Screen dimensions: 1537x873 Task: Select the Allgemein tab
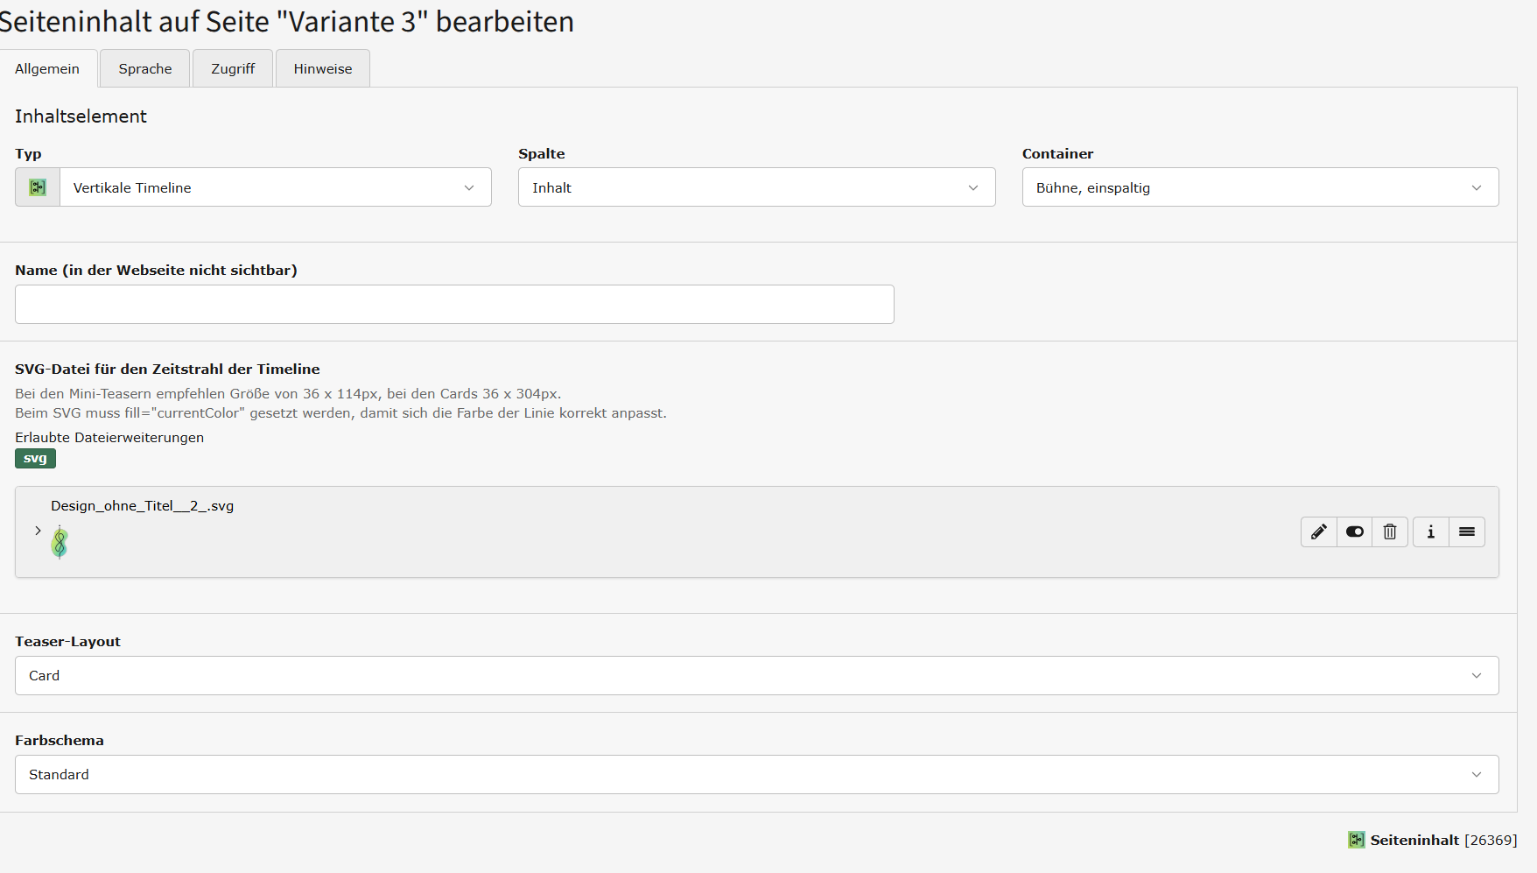tap(47, 68)
